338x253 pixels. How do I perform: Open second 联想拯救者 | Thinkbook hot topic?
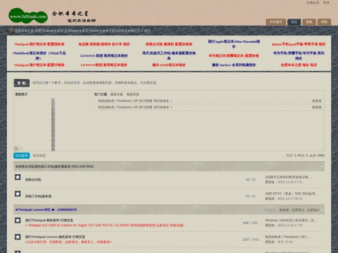point(135,107)
